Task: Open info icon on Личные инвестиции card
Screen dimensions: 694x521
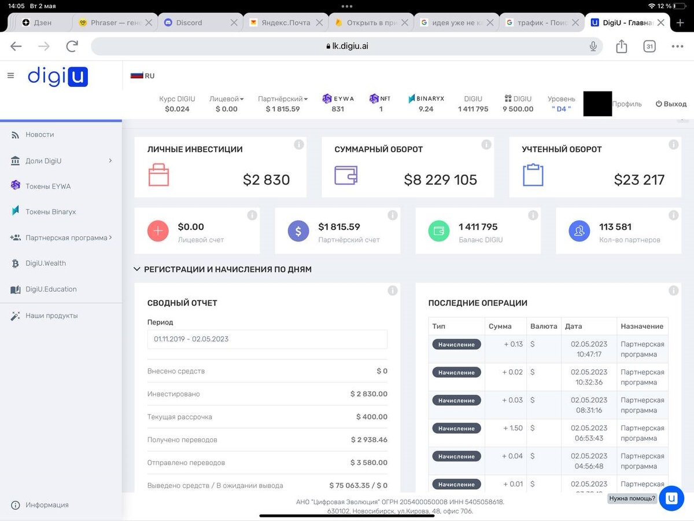Action: tap(299, 145)
